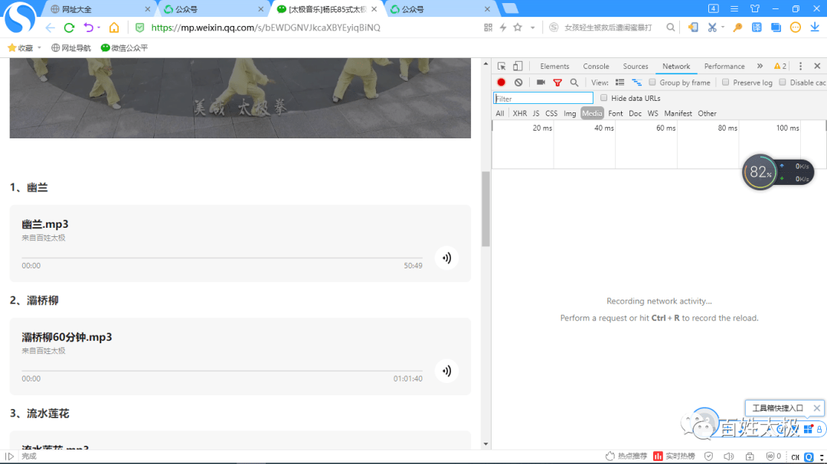Screen dimensions: 827x464
Task: Enable Group by frame checkbox
Action: point(652,83)
